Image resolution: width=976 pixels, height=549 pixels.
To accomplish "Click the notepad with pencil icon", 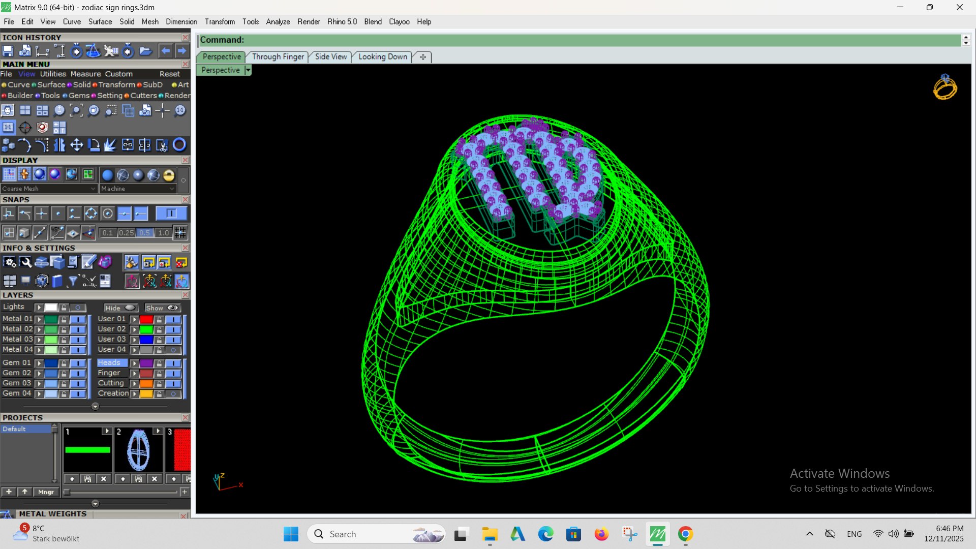I will [x=89, y=262].
